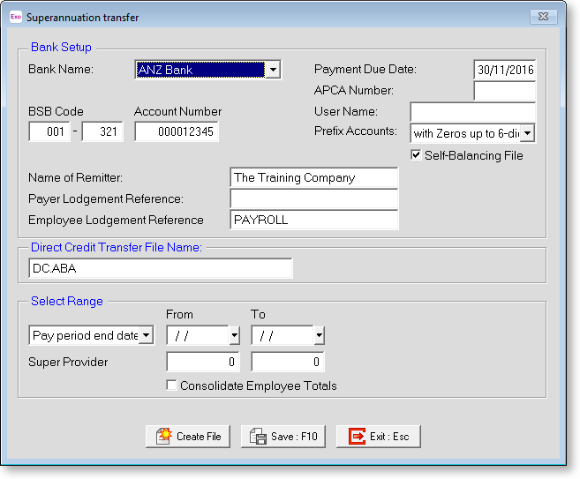This screenshot has height=479, width=580.
Task: Open the To date picker dropdown
Action: pos(318,335)
